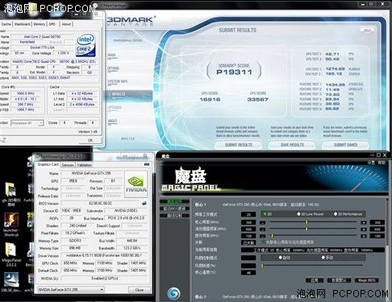Open the arrow of GPU-Z card selector
392x302 pixels.
point(102,290)
